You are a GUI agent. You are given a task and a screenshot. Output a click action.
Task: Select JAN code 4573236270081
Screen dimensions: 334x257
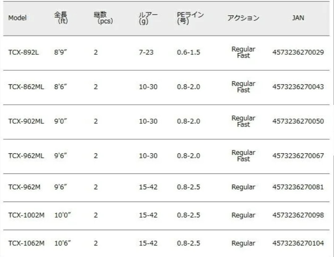(298, 187)
